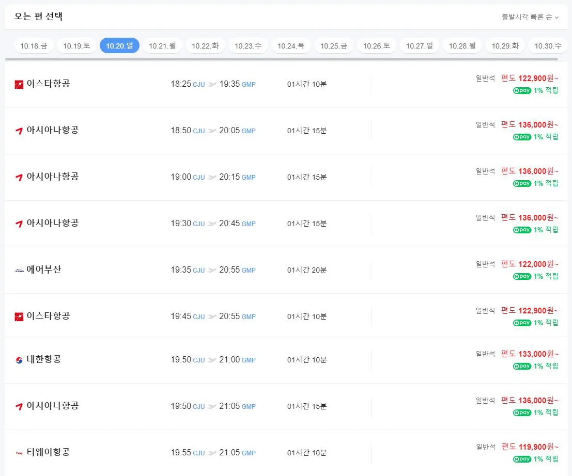Select the 10.28.월 date tab
Screen dimensions: 572x476
pyautogui.click(x=462, y=45)
